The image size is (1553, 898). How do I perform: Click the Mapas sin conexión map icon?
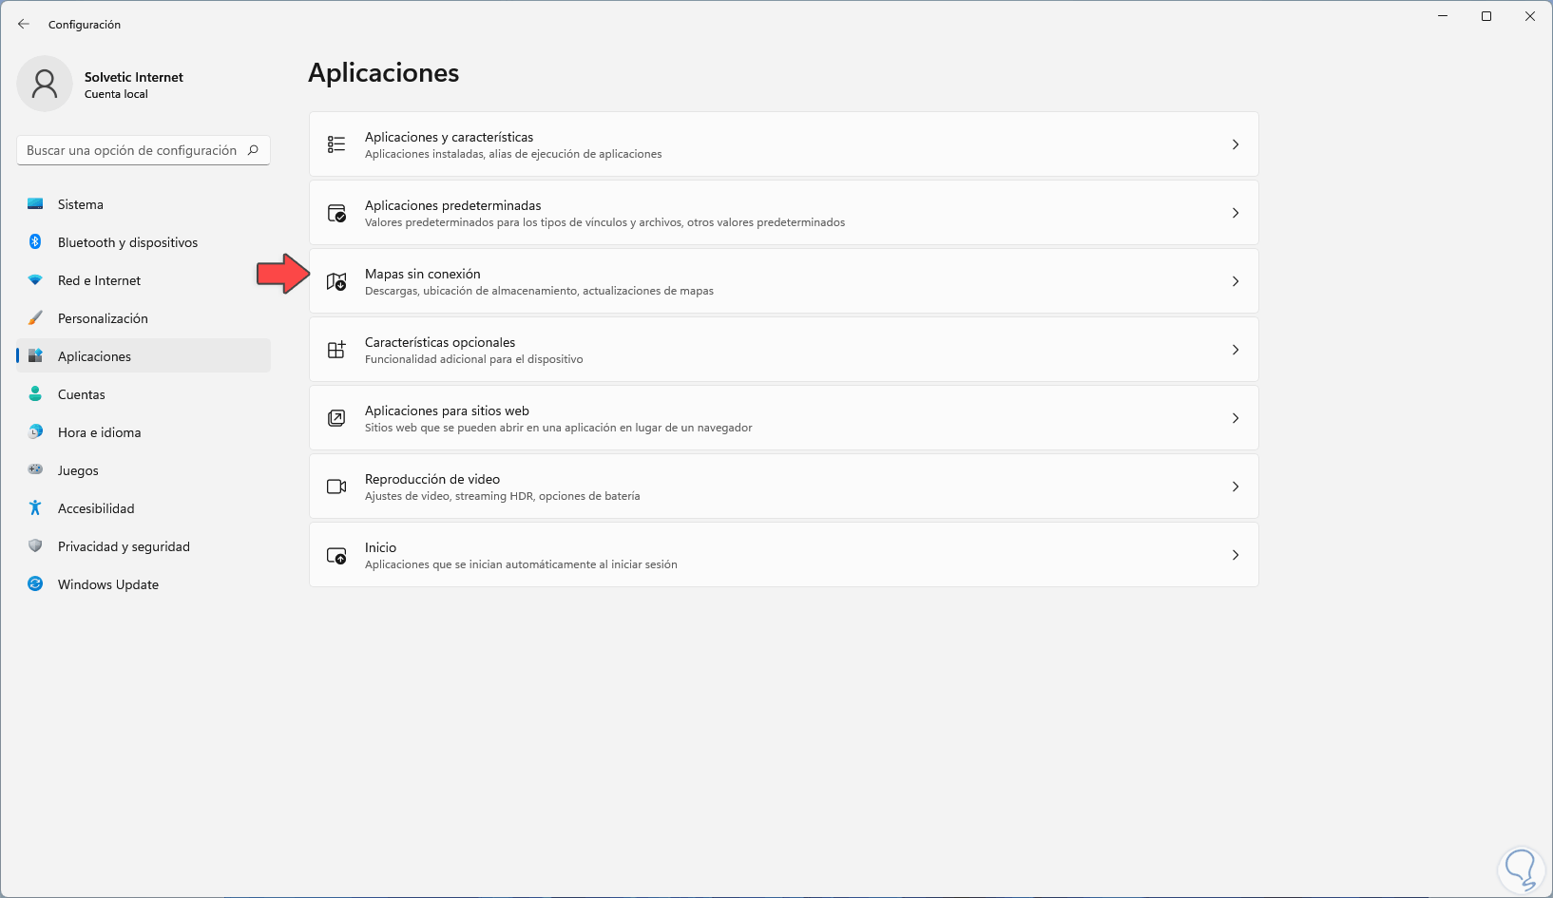click(x=336, y=281)
